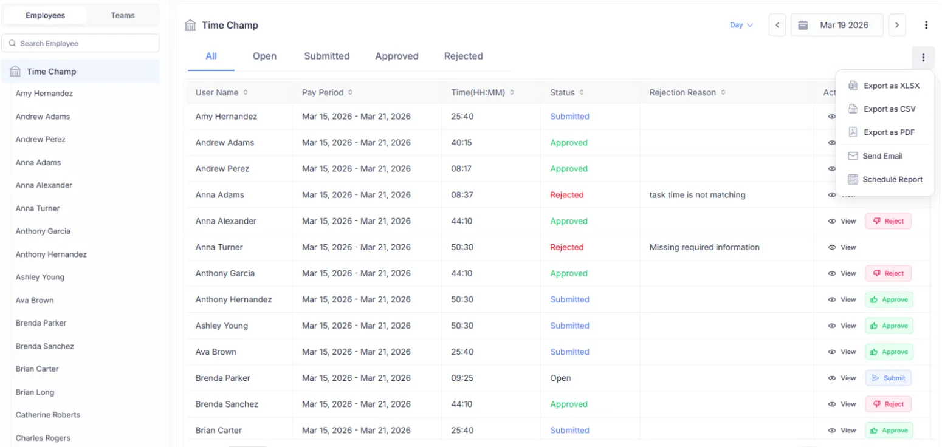Switch to the Rejected tab
This screenshot has width=942, height=447.
click(463, 56)
